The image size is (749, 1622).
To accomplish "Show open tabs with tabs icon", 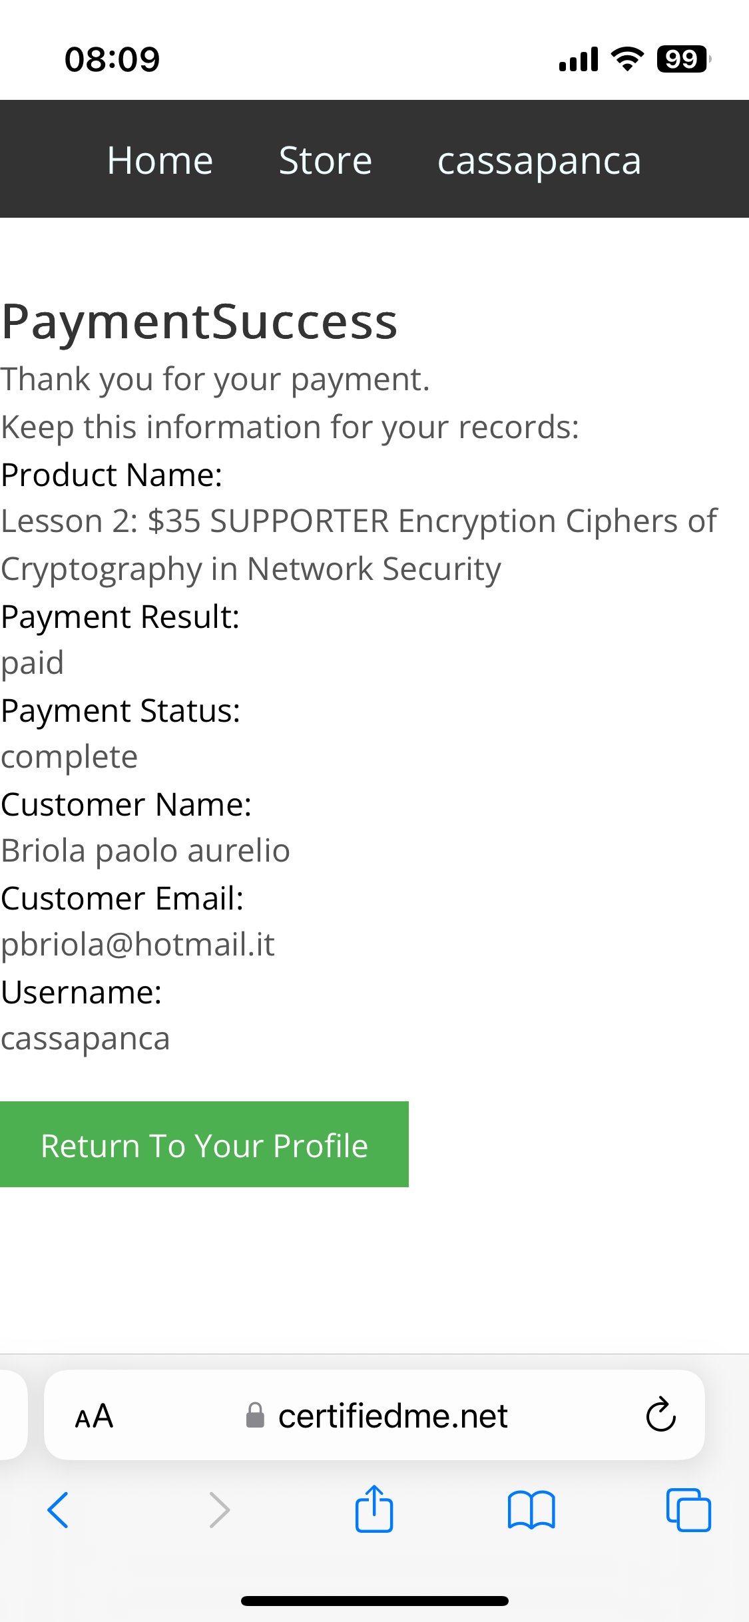I will click(688, 1509).
